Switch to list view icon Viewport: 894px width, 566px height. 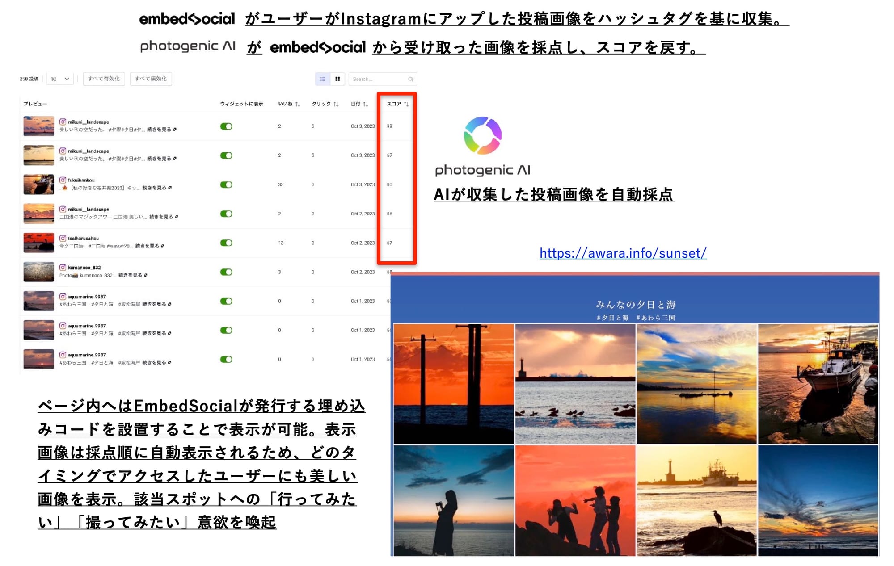click(323, 79)
